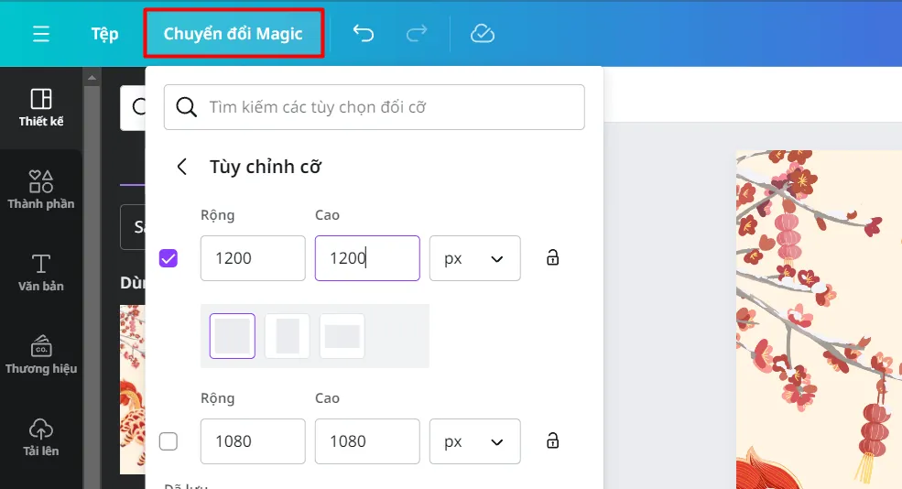Screen dimensions: 902x489
Task: Go back from Tùy chỉnh cỡ
Action: pos(182,167)
